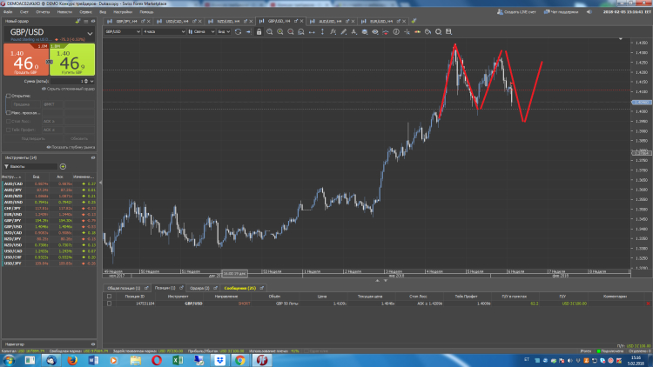Click Показать глубину рынка link
Image resolution: width=653 pixels, height=367 pixels.
71,147
